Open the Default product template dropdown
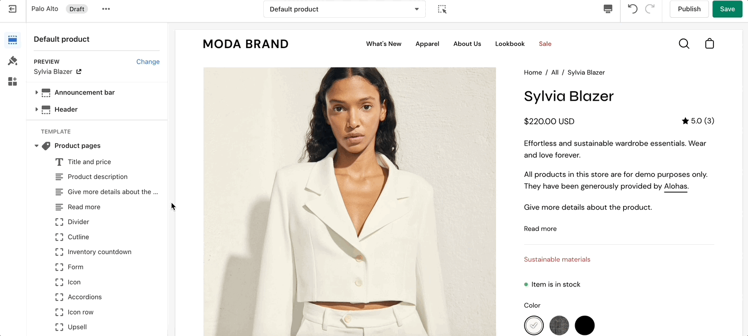Viewport: 748px width, 336px height. [x=344, y=9]
